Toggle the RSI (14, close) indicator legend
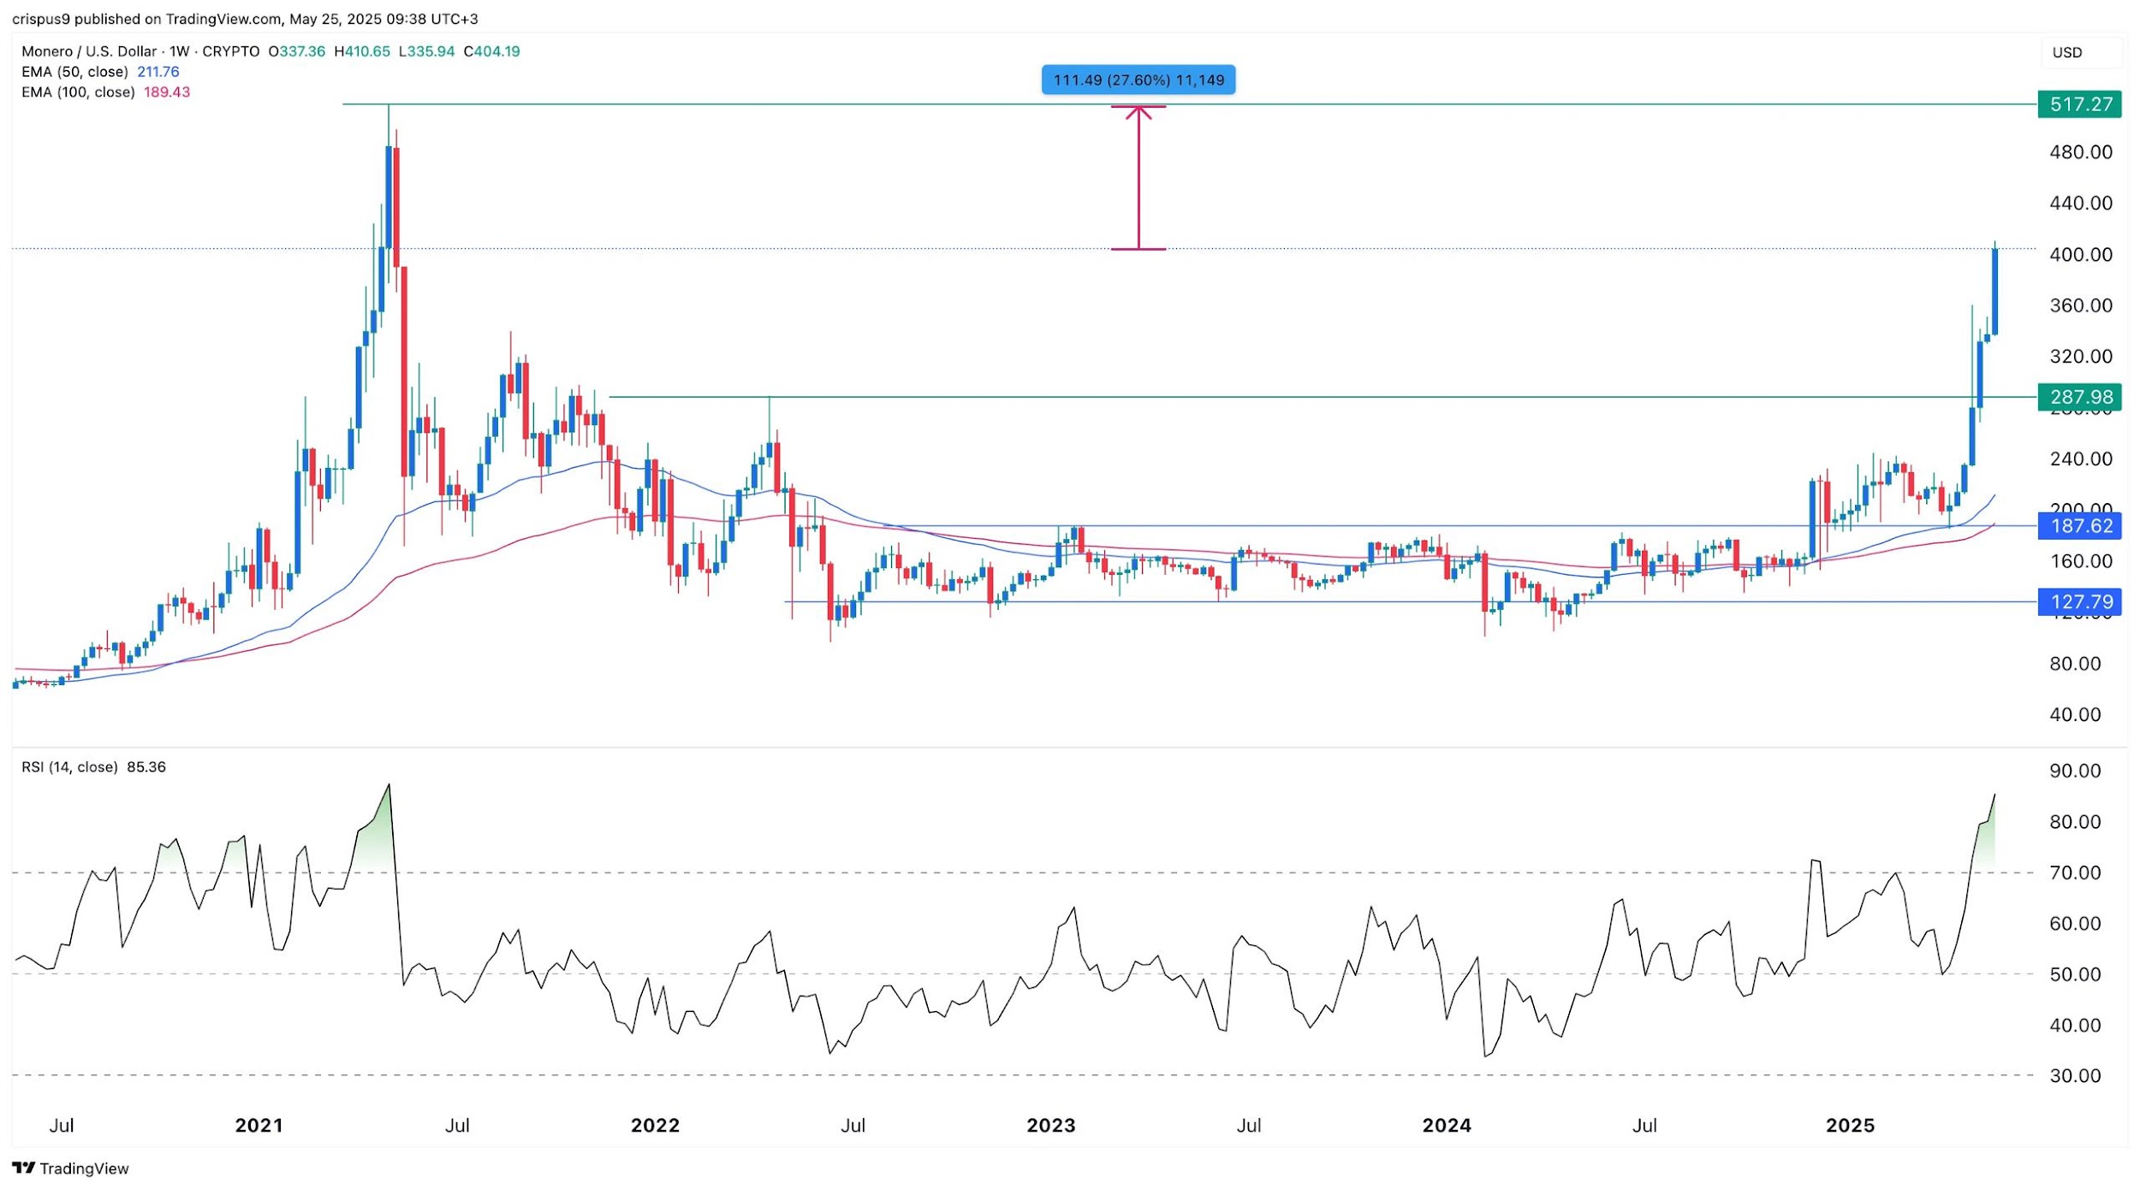This screenshot has height=1189, width=2140. 69,767
